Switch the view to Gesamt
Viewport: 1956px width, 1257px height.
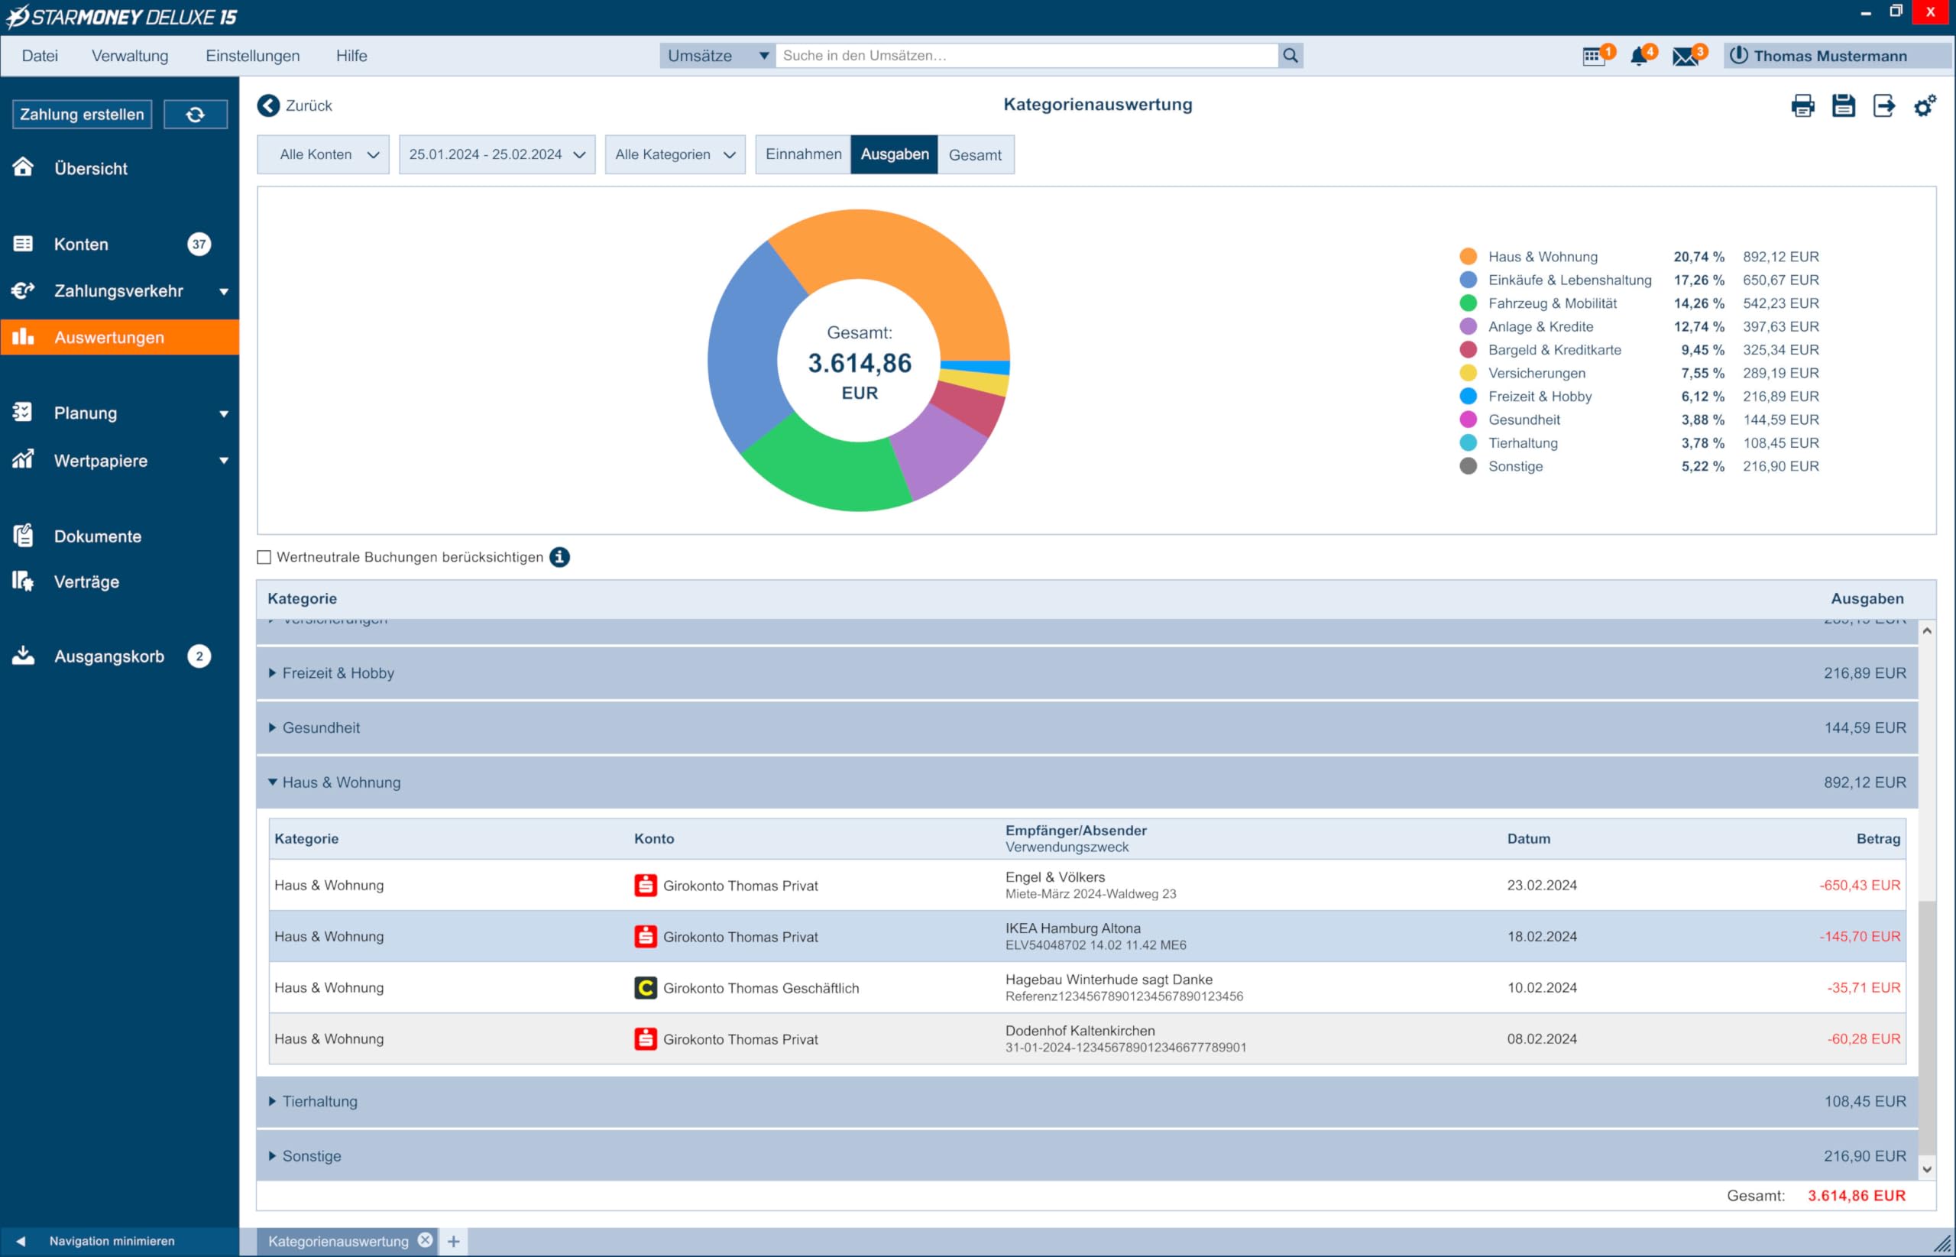click(x=975, y=154)
